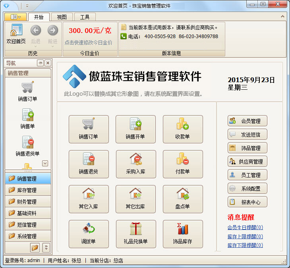Open the 销售订单 tile on welcome page

tap(89, 129)
